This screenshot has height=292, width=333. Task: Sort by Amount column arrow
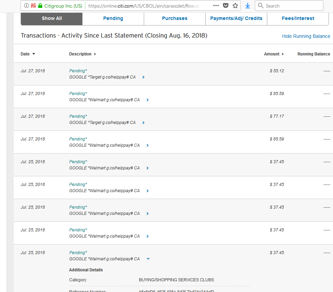[283, 54]
